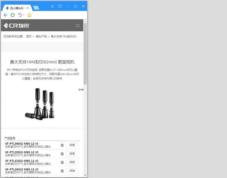This screenshot has height=178, width=227.
Task: Open the browser menu icon in title bar
Action: pos(53,6)
